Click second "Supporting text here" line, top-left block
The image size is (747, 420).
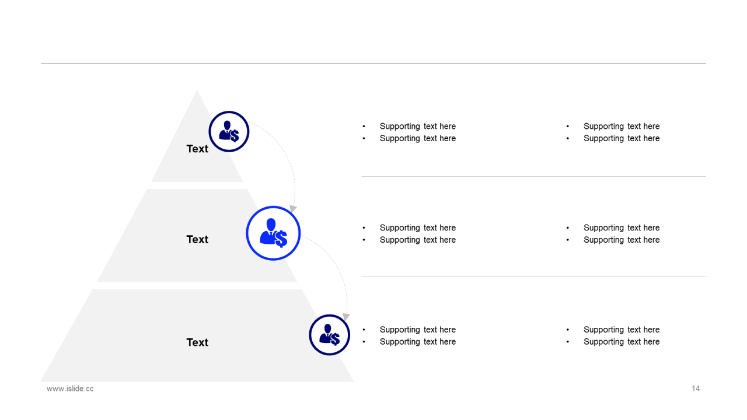point(417,138)
